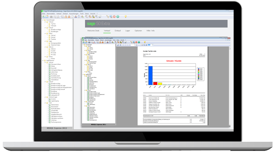The width and height of the screenshot is (276, 152).
Task: Click the red cancel icon in back window toolbar
Action: point(114,16)
